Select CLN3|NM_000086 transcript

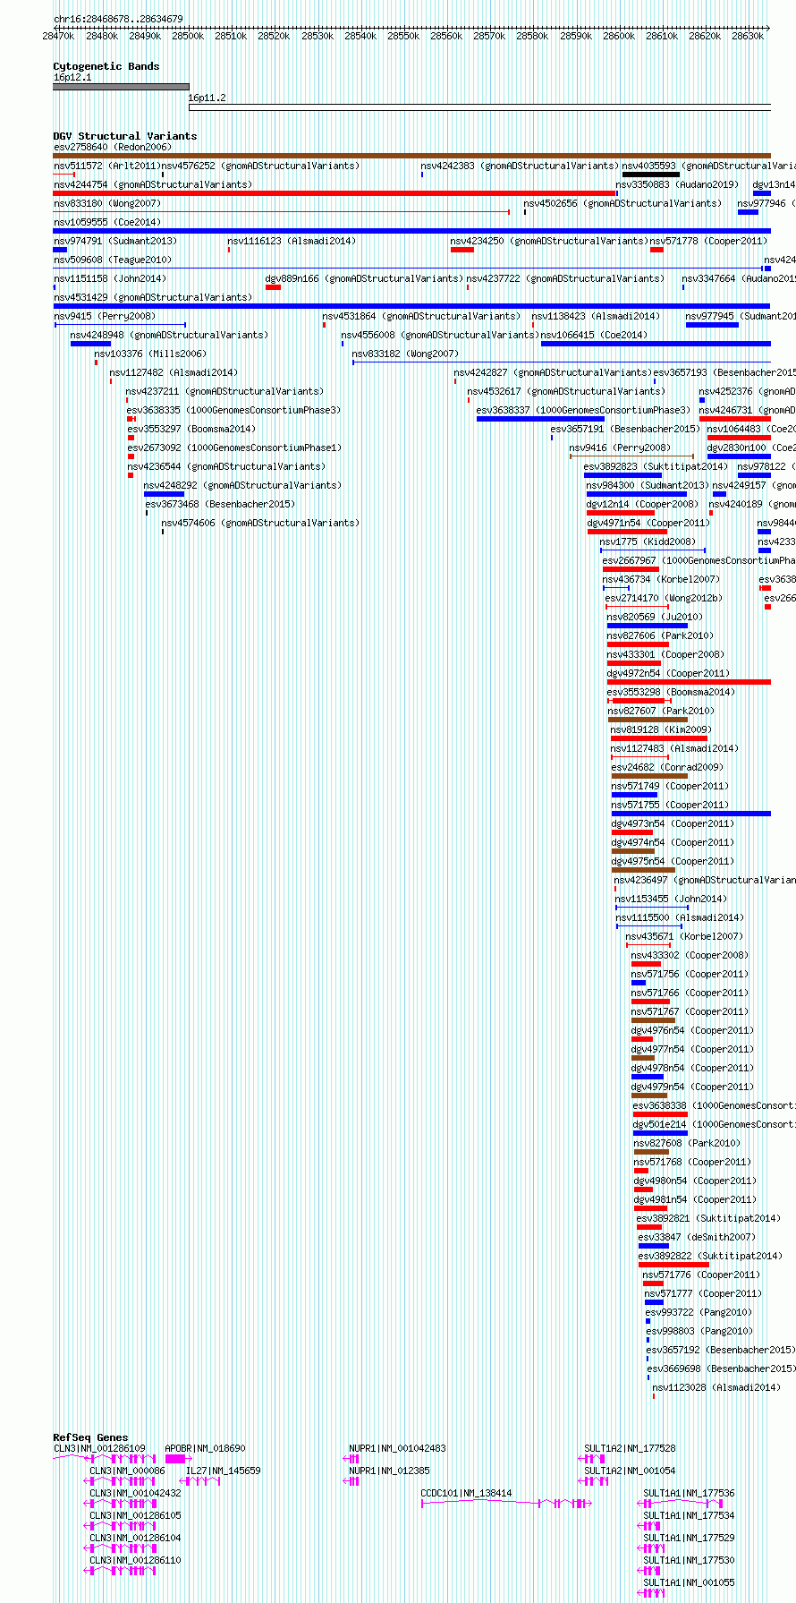coord(127,1471)
